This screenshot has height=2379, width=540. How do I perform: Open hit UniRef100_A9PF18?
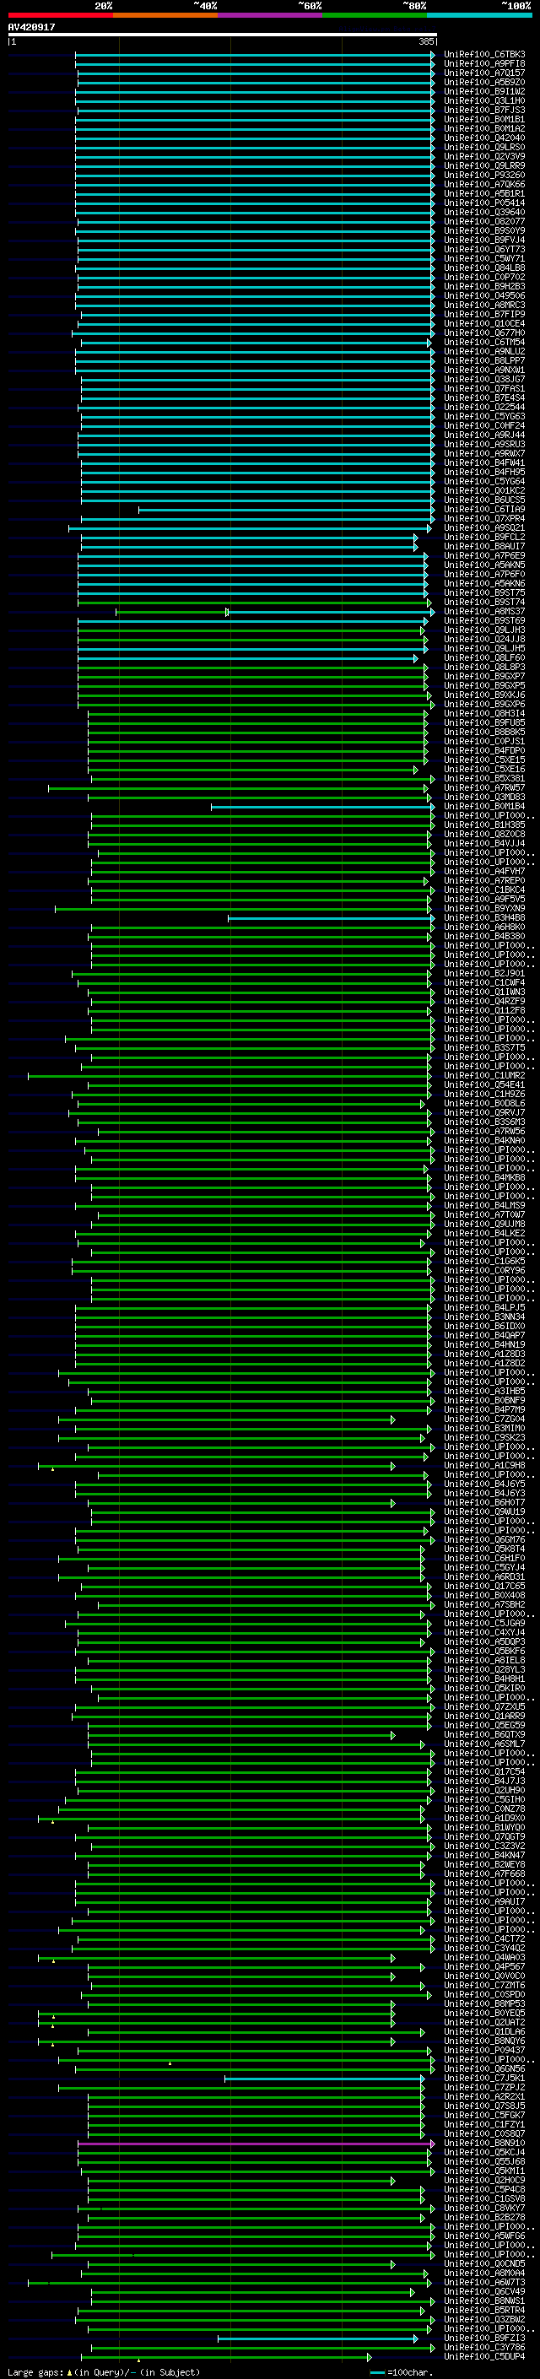pyautogui.click(x=484, y=64)
